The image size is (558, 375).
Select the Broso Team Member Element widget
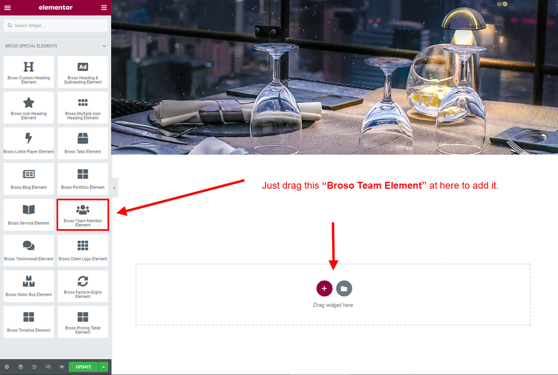83,215
